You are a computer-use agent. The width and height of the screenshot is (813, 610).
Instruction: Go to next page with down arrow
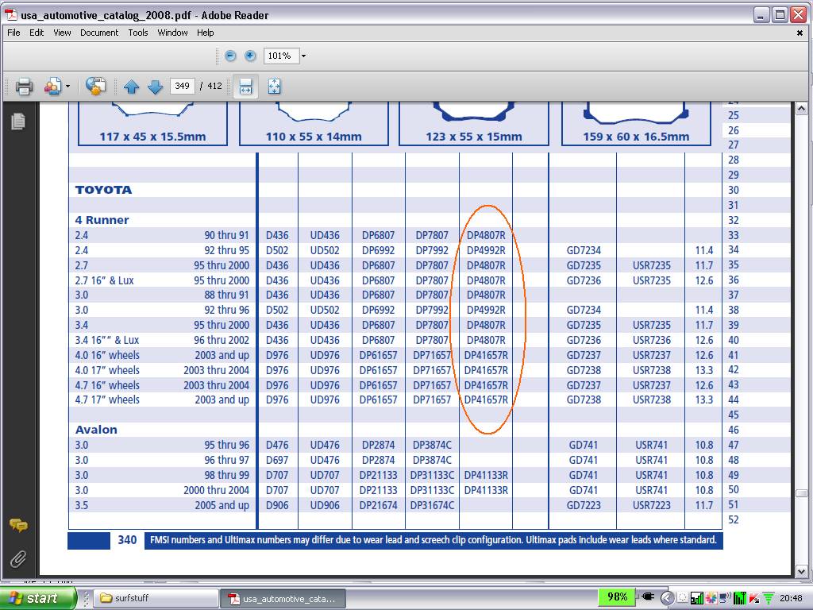point(156,87)
